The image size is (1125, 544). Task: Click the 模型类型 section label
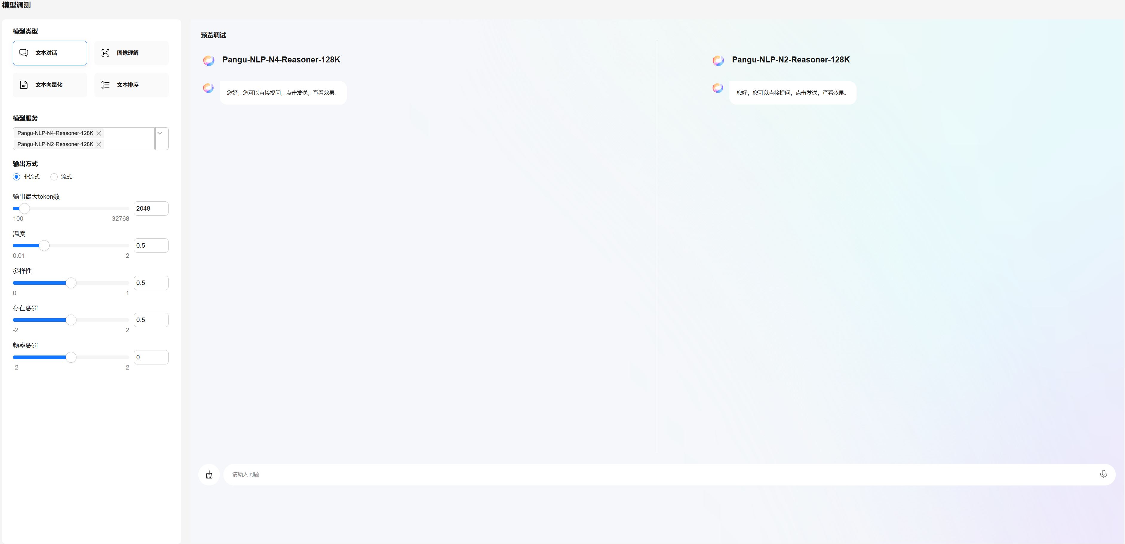(x=25, y=31)
